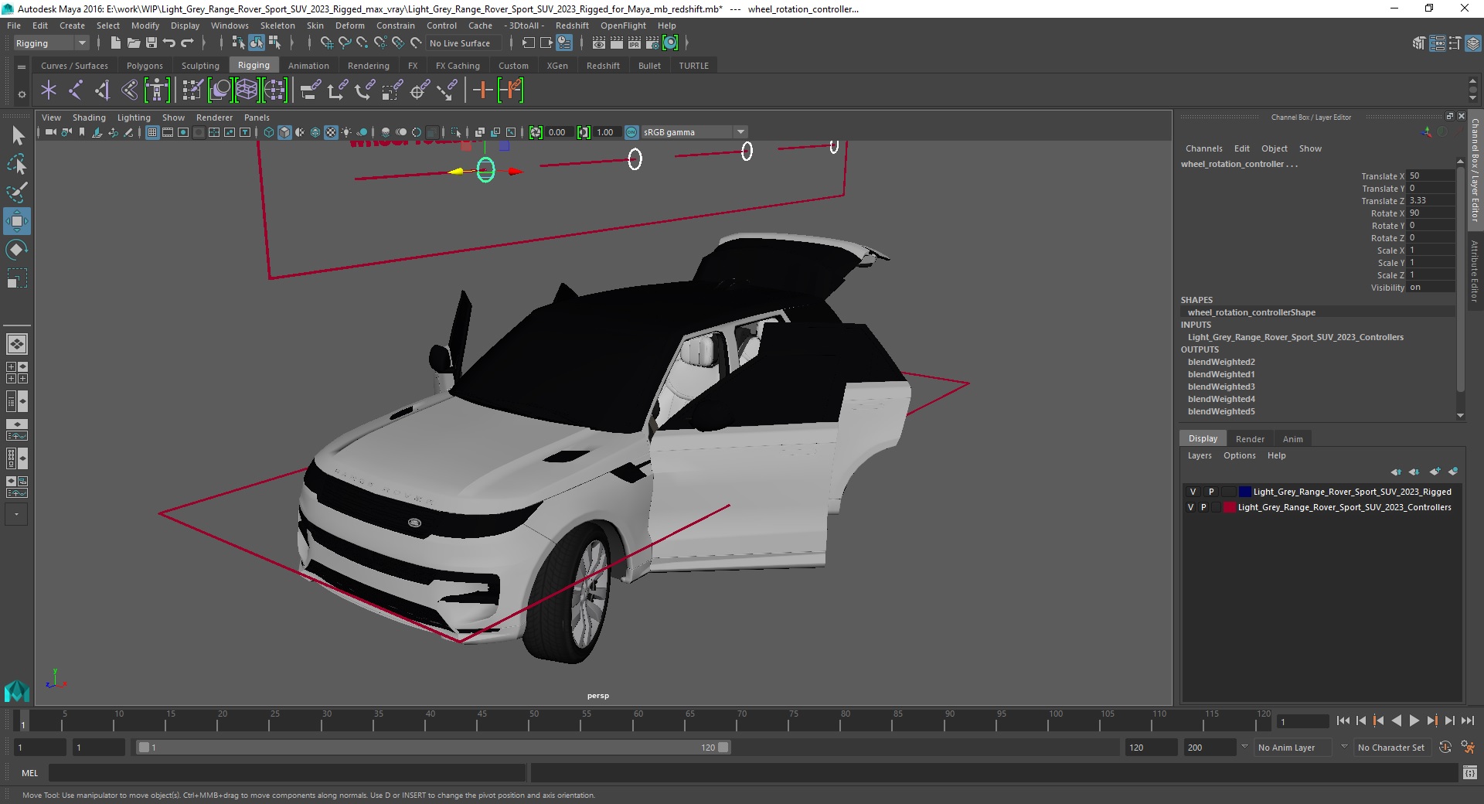This screenshot has height=804, width=1484.
Task: Switch to four view layout
Action: tap(17, 373)
